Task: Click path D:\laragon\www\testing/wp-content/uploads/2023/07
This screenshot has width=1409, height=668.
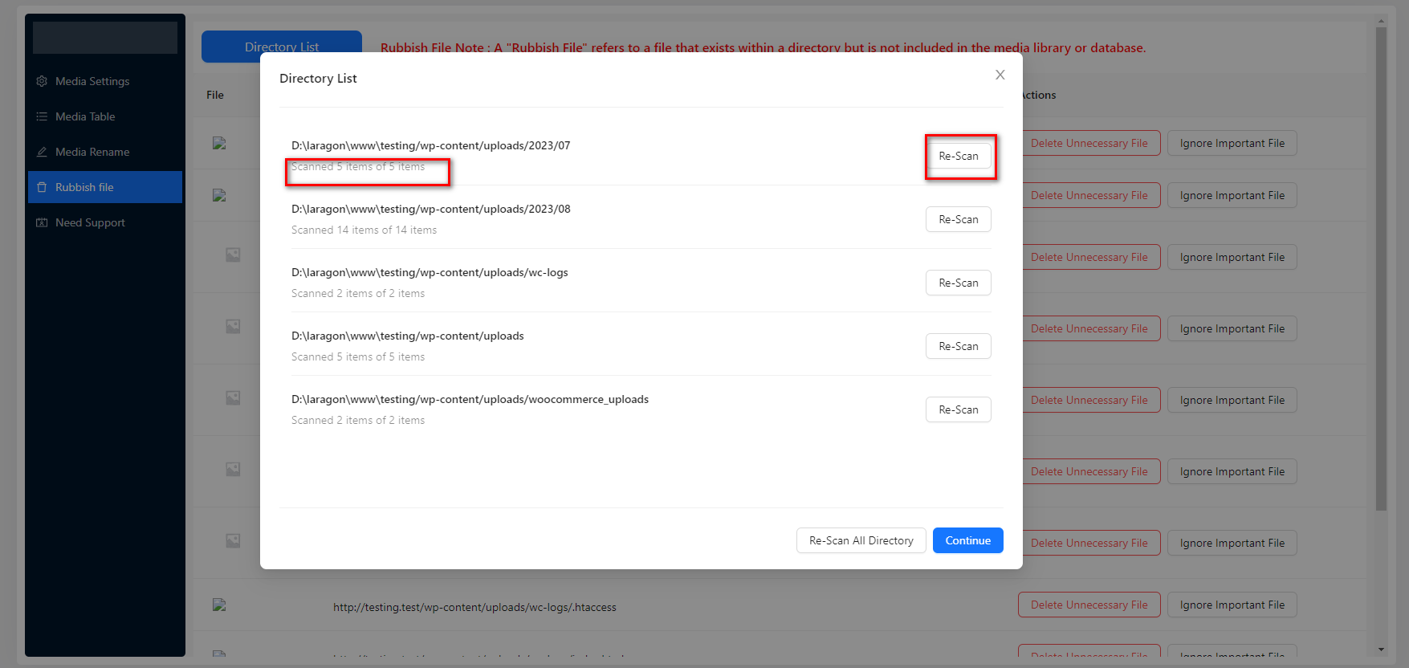Action: click(x=430, y=145)
